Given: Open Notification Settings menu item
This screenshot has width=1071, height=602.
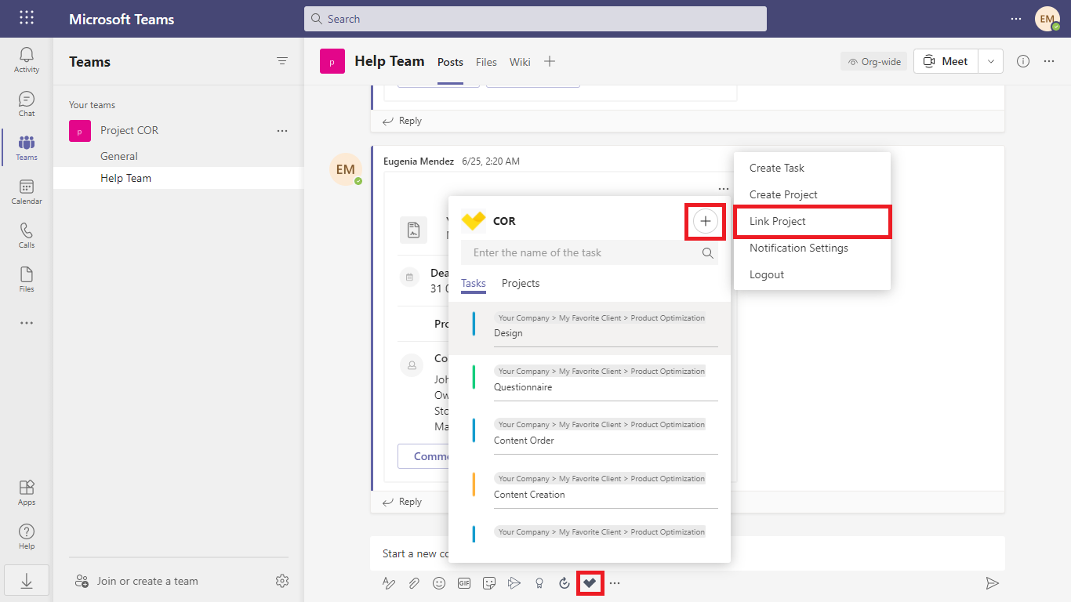Looking at the screenshot, I should (x=812, y=248).
